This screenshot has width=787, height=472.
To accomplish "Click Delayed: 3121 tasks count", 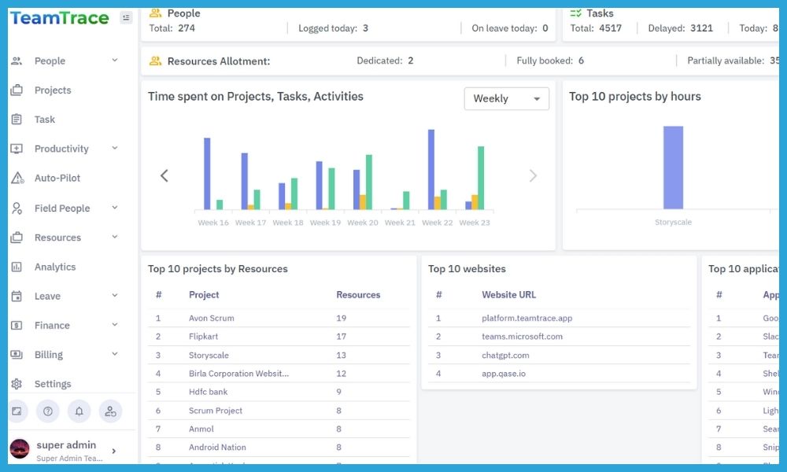I will pyautogui.click(x=680, y=28).
